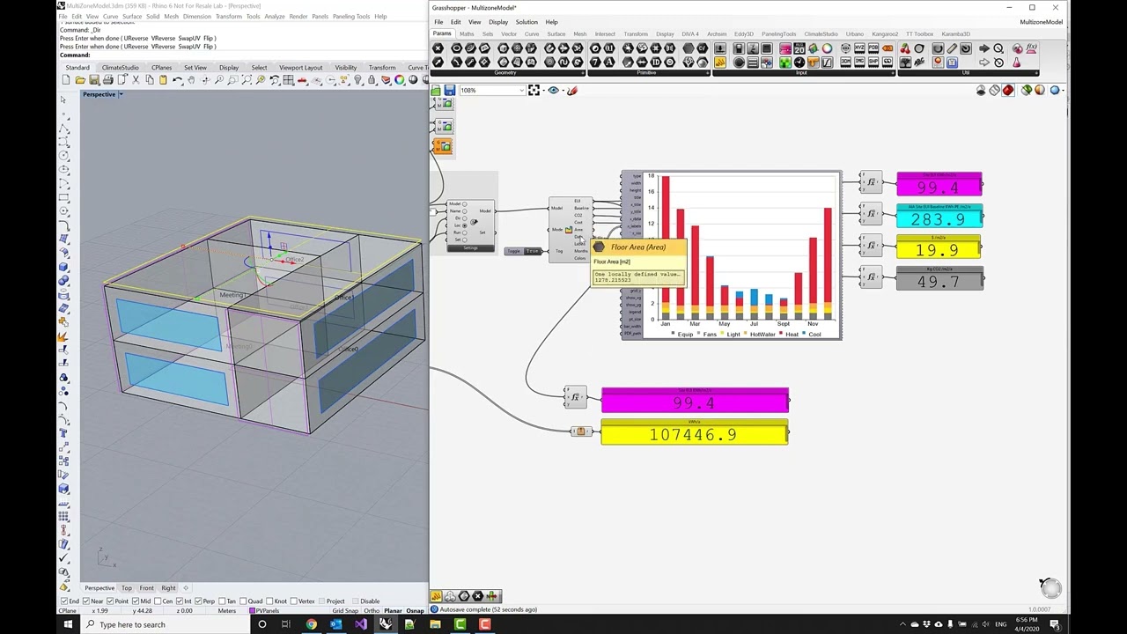Switch to the Maths tab in Grasshopper

click(x=467, y=34)
